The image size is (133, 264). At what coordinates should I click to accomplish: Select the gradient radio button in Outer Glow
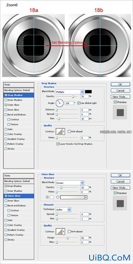click(x=58, y=197)
